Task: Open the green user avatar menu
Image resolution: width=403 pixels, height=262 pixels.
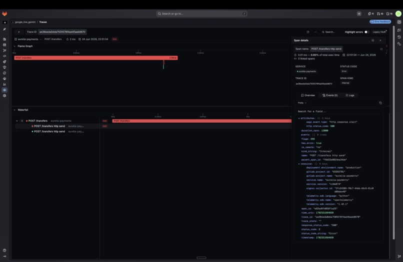Action: (398, 13)
